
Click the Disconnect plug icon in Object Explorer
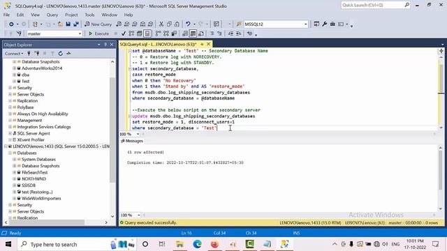click(x=37, y=53)
